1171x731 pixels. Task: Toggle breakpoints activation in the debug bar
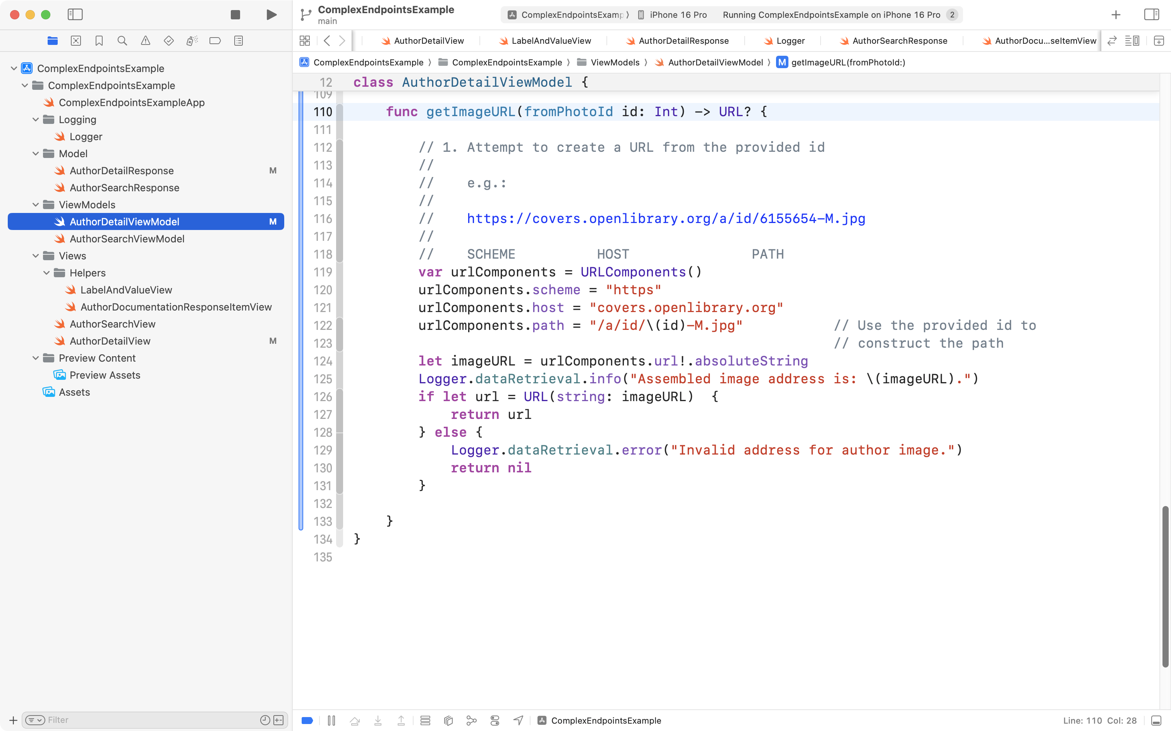307,721
